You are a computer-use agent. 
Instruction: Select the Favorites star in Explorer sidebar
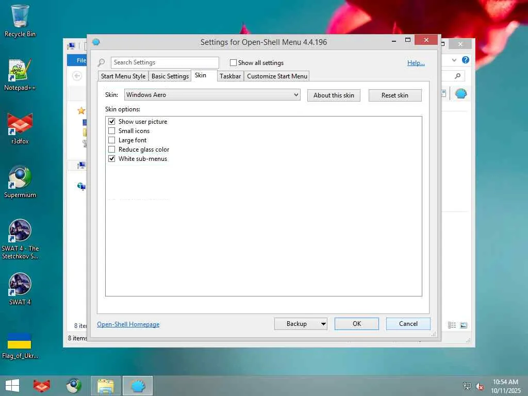coord(81,110)
